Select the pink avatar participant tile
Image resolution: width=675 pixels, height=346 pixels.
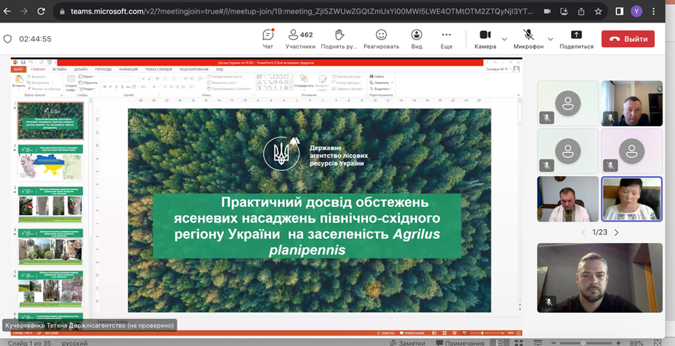(631, 151)
